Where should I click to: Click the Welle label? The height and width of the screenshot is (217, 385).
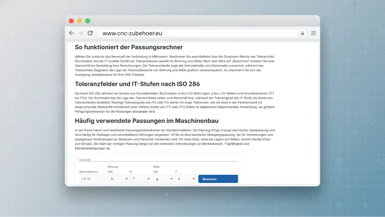[x=156, y=167]
